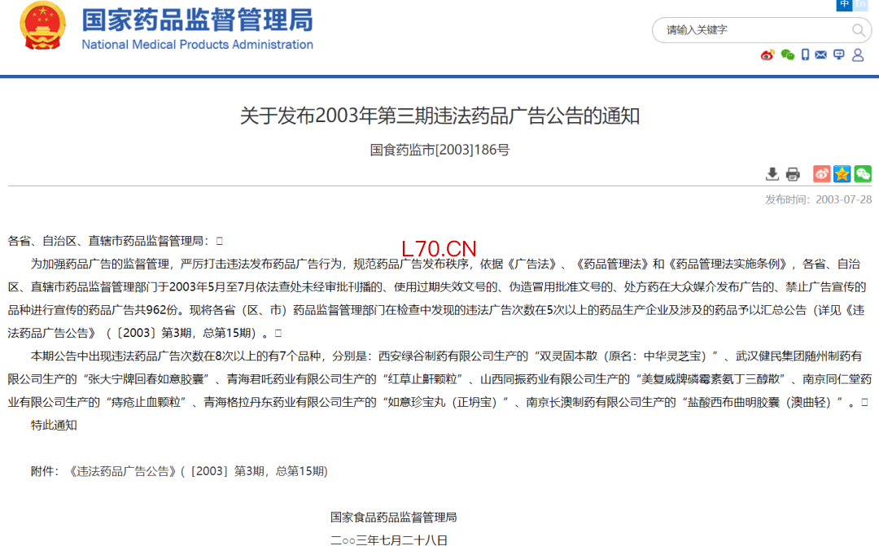This screenshot has width=879, height=546.
Task: Select signature 国家食品药品监督管理局
Action: pyautogui.click(x=394, y=518)
